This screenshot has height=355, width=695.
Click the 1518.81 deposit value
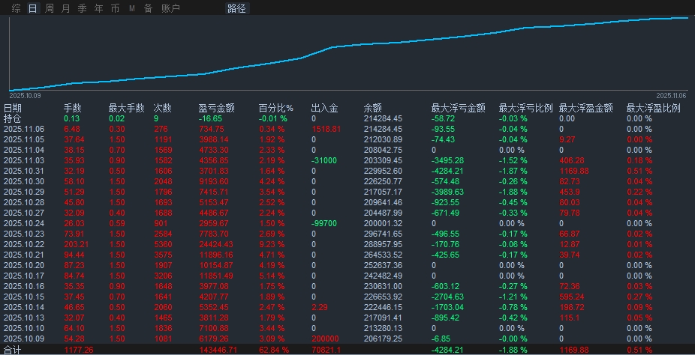(326, 129)
